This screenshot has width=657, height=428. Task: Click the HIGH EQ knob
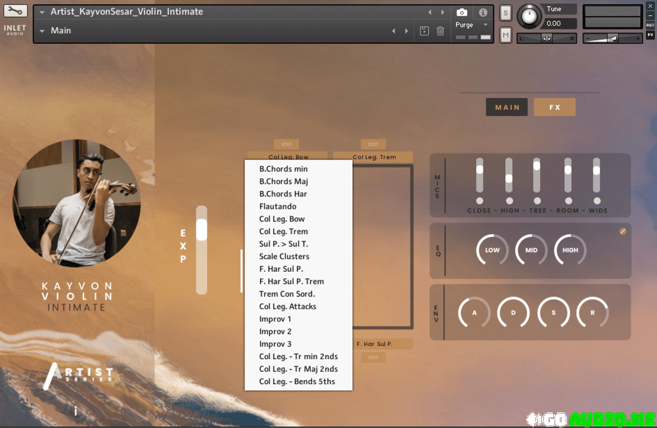570,250
